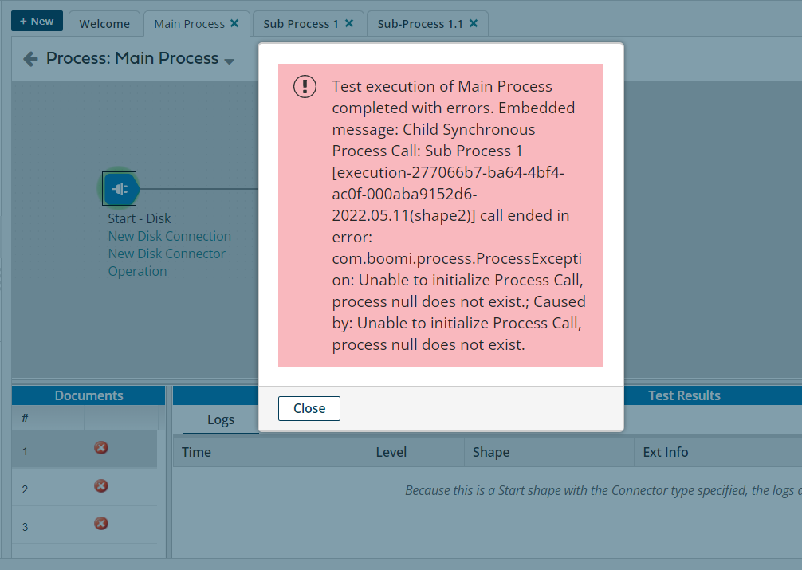Open the Main Process title dropdown arrow
The width and height of the screenshot is (802, 570).
(229, 60)
